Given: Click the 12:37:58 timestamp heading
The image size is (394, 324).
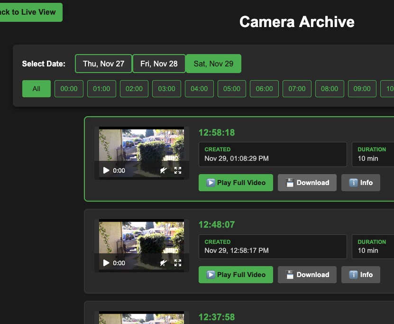Looking at the screenshot, I should pos(217,317).
